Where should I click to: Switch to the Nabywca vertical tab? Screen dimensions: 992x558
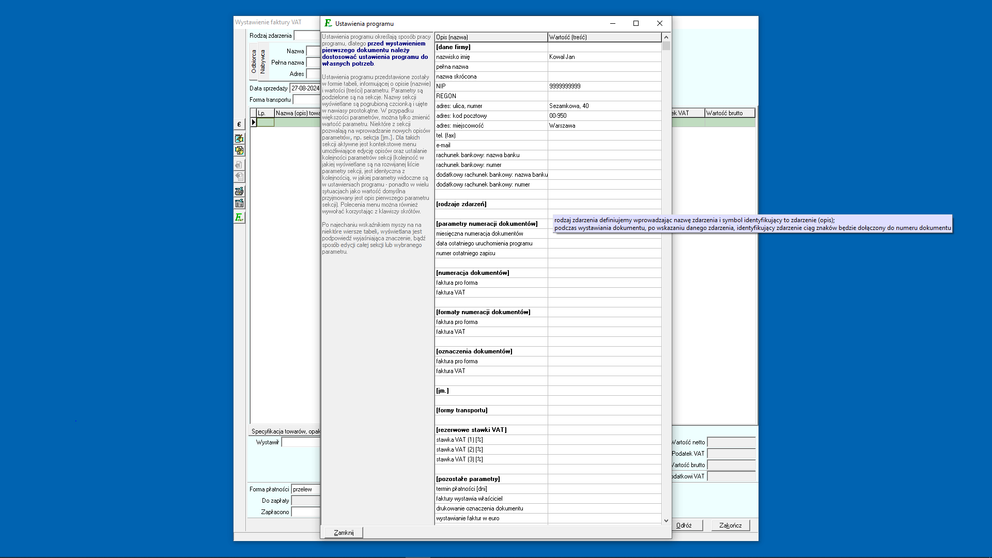click(x=262, y=61)
